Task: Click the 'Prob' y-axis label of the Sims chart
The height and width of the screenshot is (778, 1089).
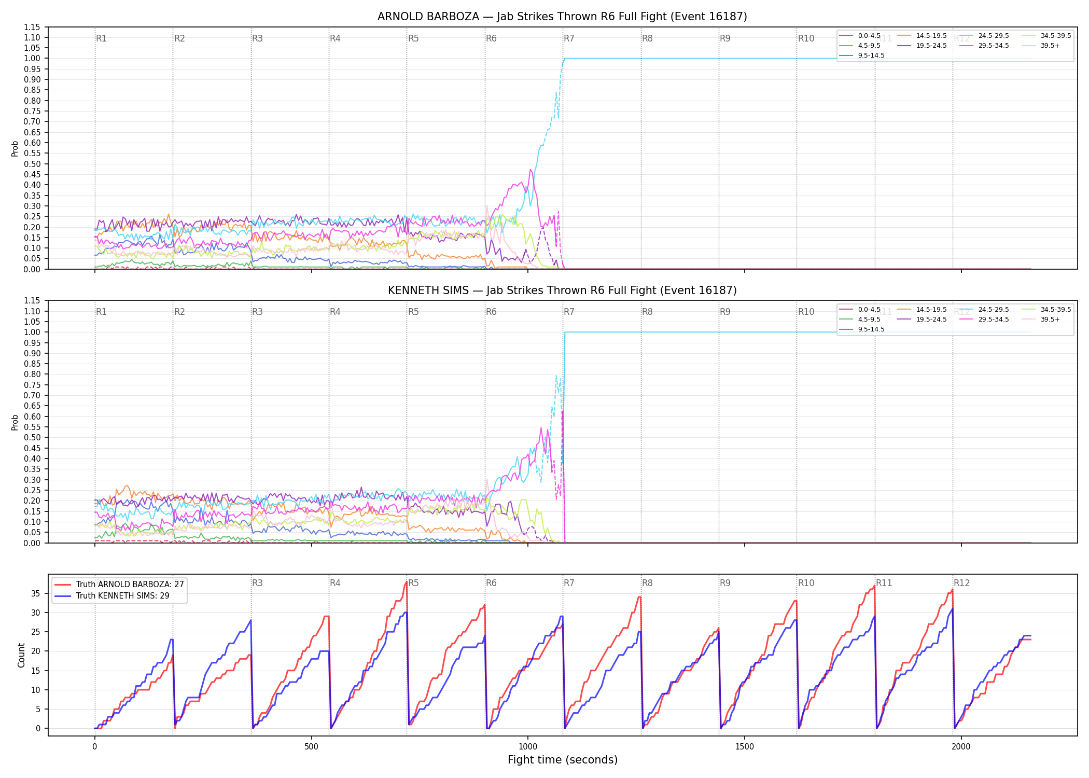Action: pyautogui.click(x=15, y=422)
